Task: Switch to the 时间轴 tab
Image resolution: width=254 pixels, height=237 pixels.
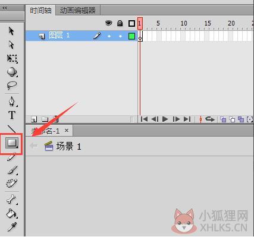Action: coord(41,10)
